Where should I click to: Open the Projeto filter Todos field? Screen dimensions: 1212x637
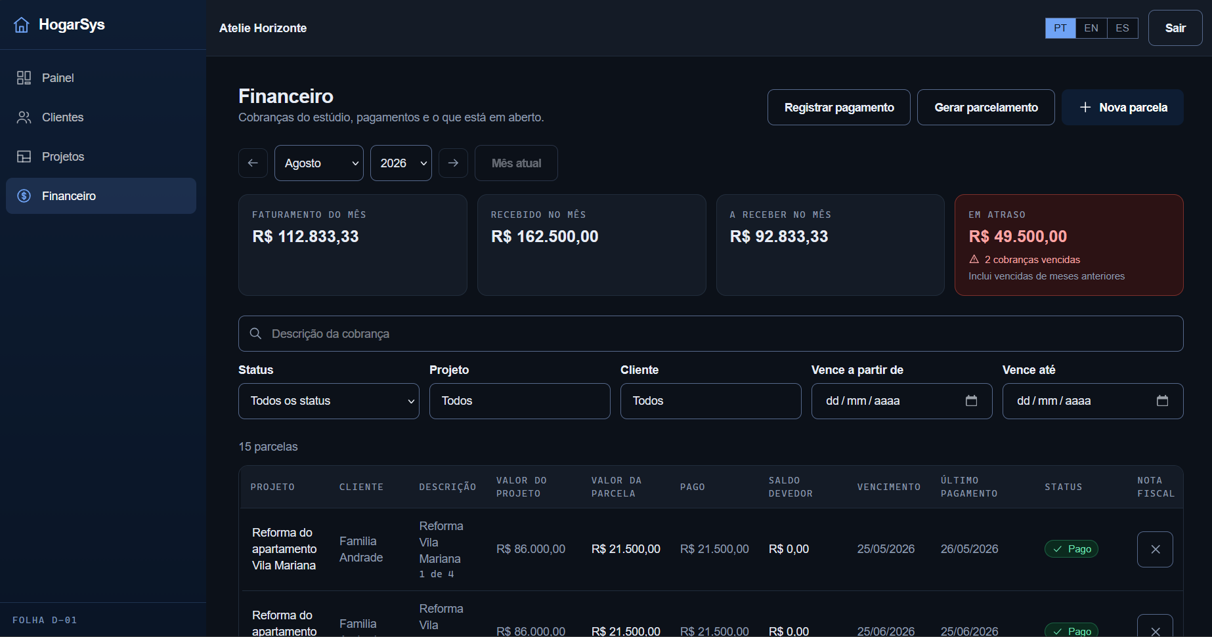(520, 401)
